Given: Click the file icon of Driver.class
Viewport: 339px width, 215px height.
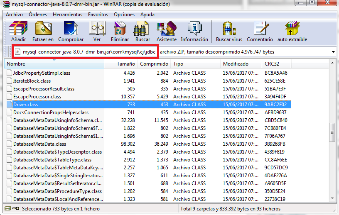Looking at the screenshot, I should 9,105.
